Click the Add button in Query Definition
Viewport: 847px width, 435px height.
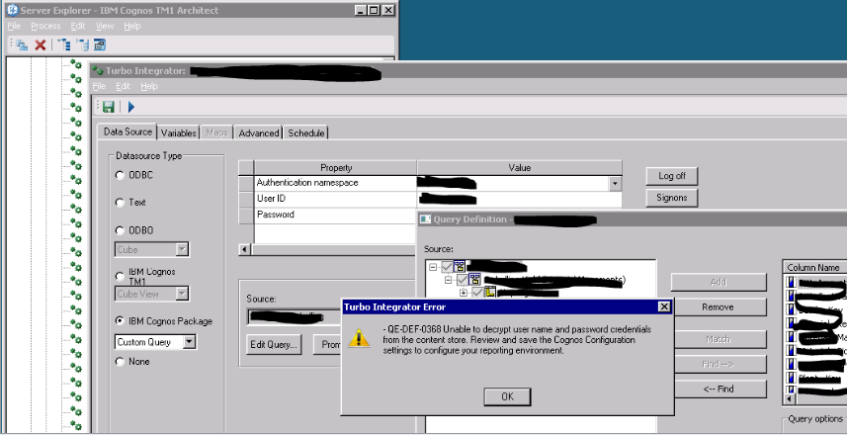pyautogui.click(x=718, y=282)
